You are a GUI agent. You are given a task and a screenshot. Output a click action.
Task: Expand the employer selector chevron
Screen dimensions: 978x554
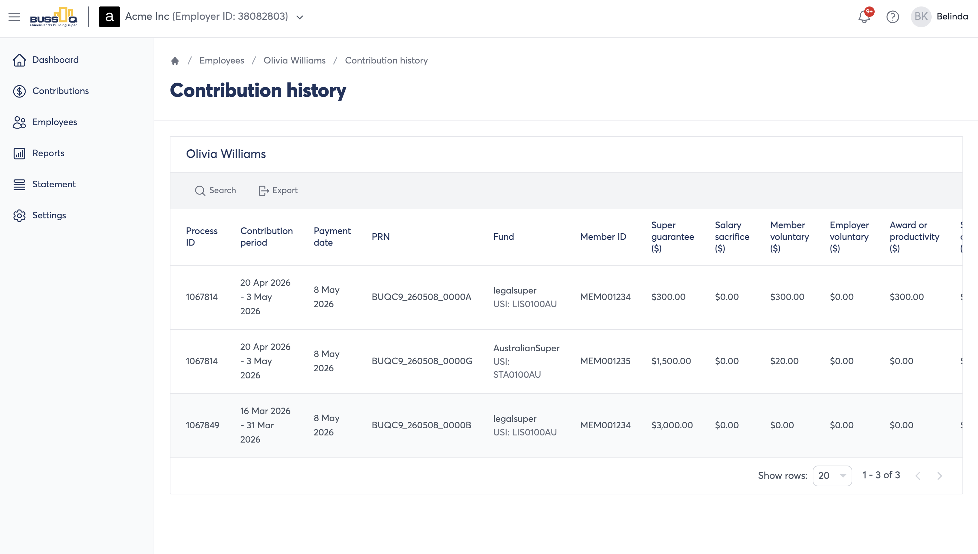300,17
